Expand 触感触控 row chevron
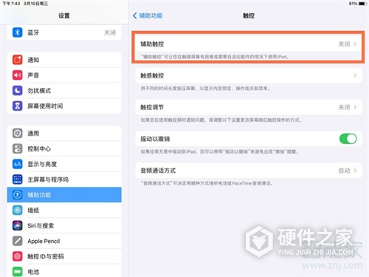Screen dimensions: 369x277 pos(355,75)
